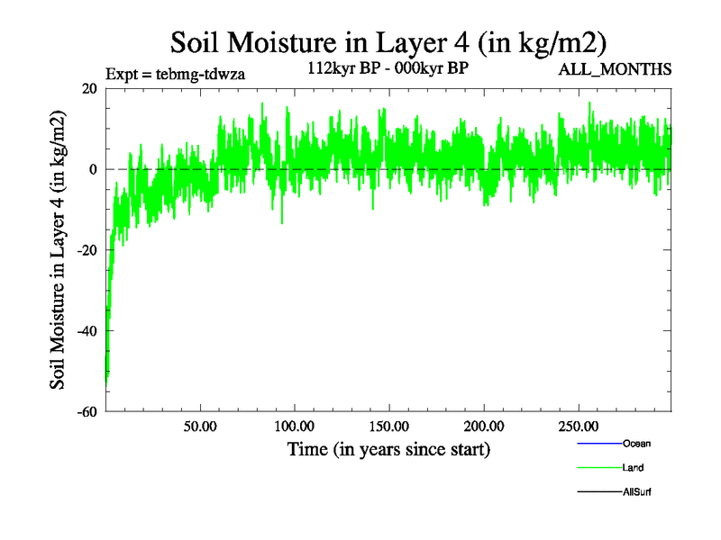Click the 50.00 x-axis tick label

(200, 425)
